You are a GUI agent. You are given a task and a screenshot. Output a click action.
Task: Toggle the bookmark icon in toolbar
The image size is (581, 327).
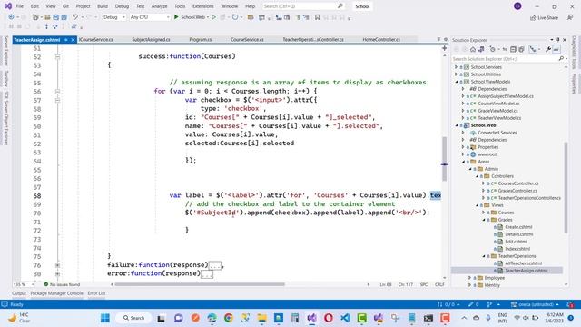[317, 17]
